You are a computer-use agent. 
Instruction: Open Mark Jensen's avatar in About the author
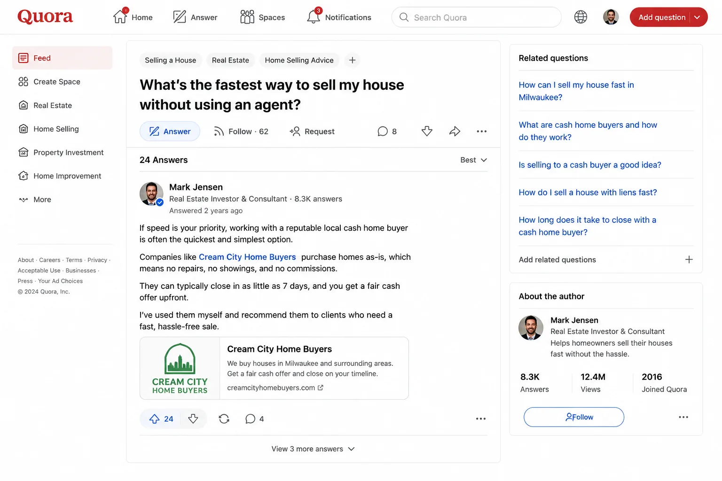pos(531,327)
